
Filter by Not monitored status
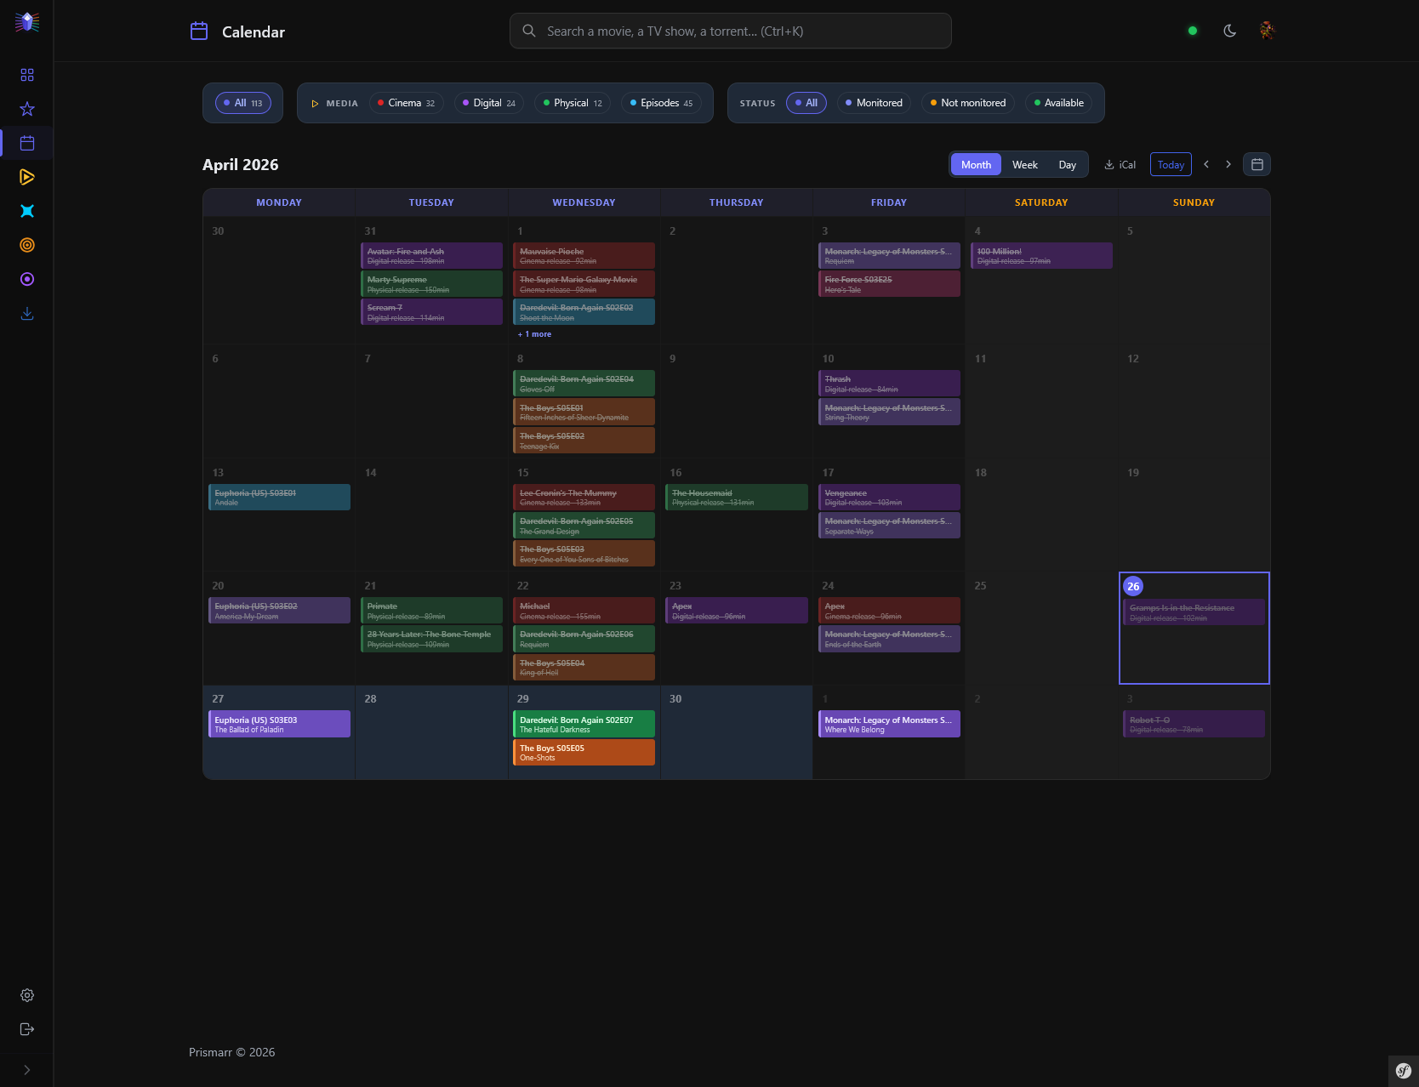point(968,103)
